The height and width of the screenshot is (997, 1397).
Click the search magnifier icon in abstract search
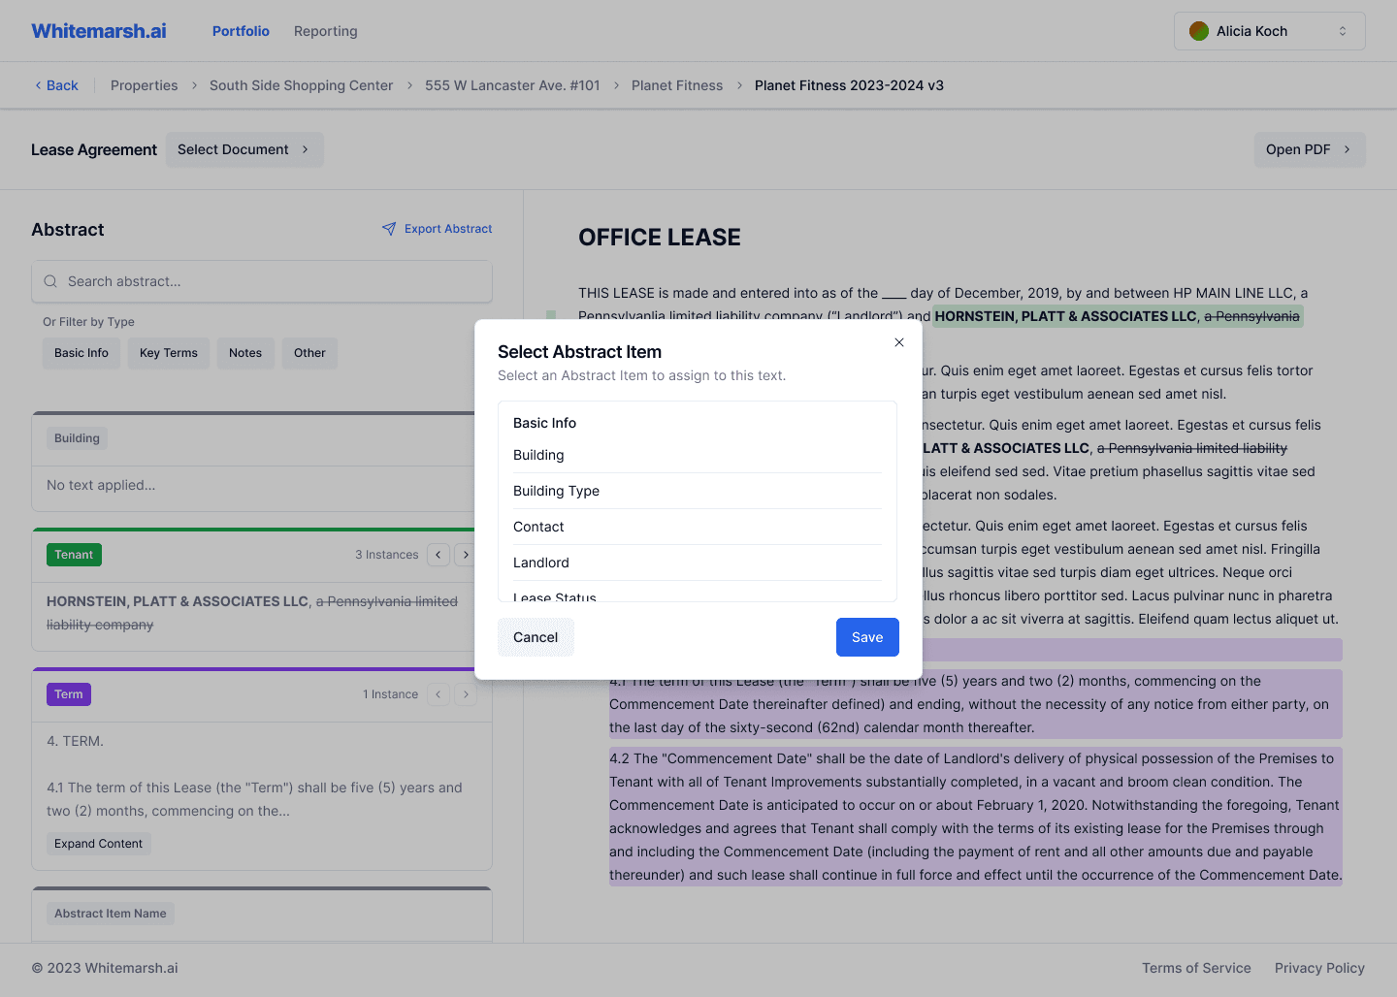[50, 281]
